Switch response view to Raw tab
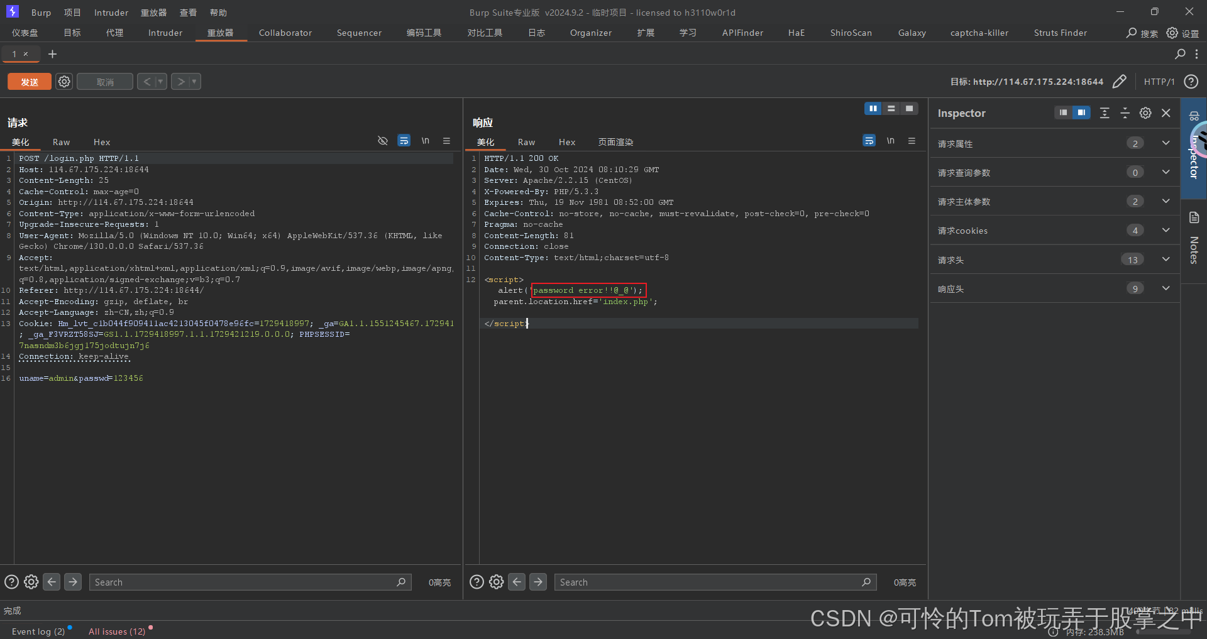The image size is (1207, 639). point(526,142)
